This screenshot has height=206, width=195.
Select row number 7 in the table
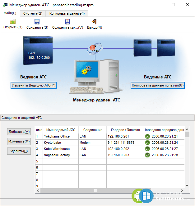(x=39, y=174)
